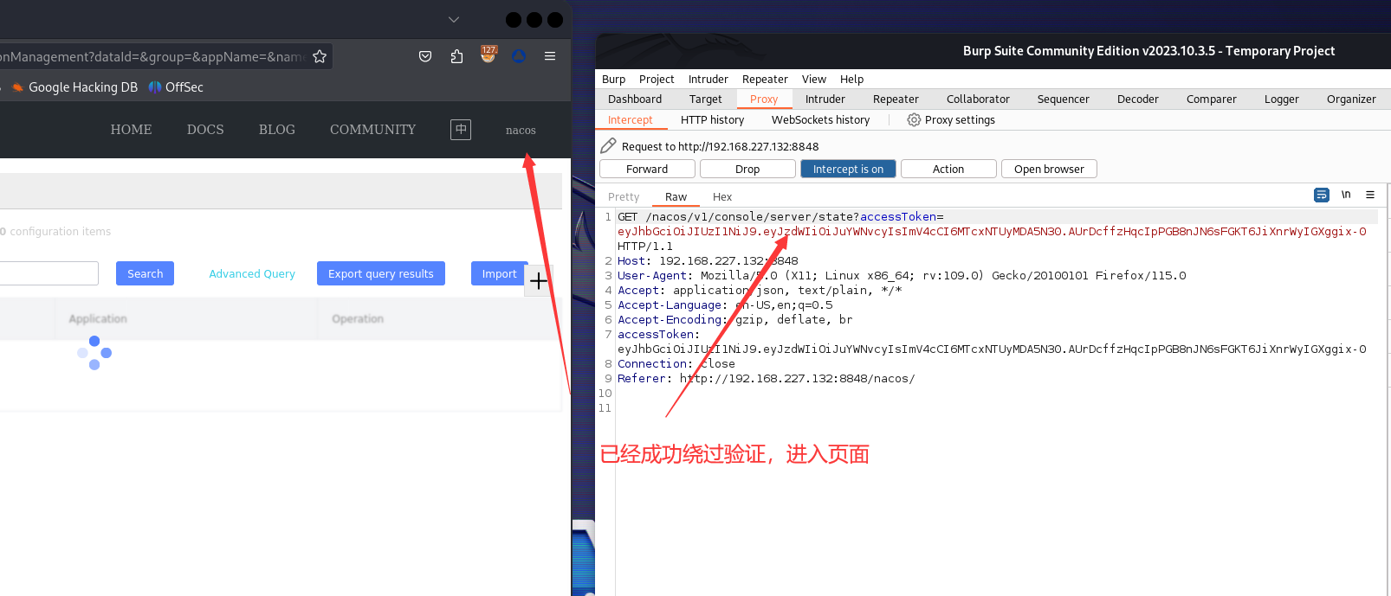
Task: Go to HOME in the Nacos header
Action: 131,130
